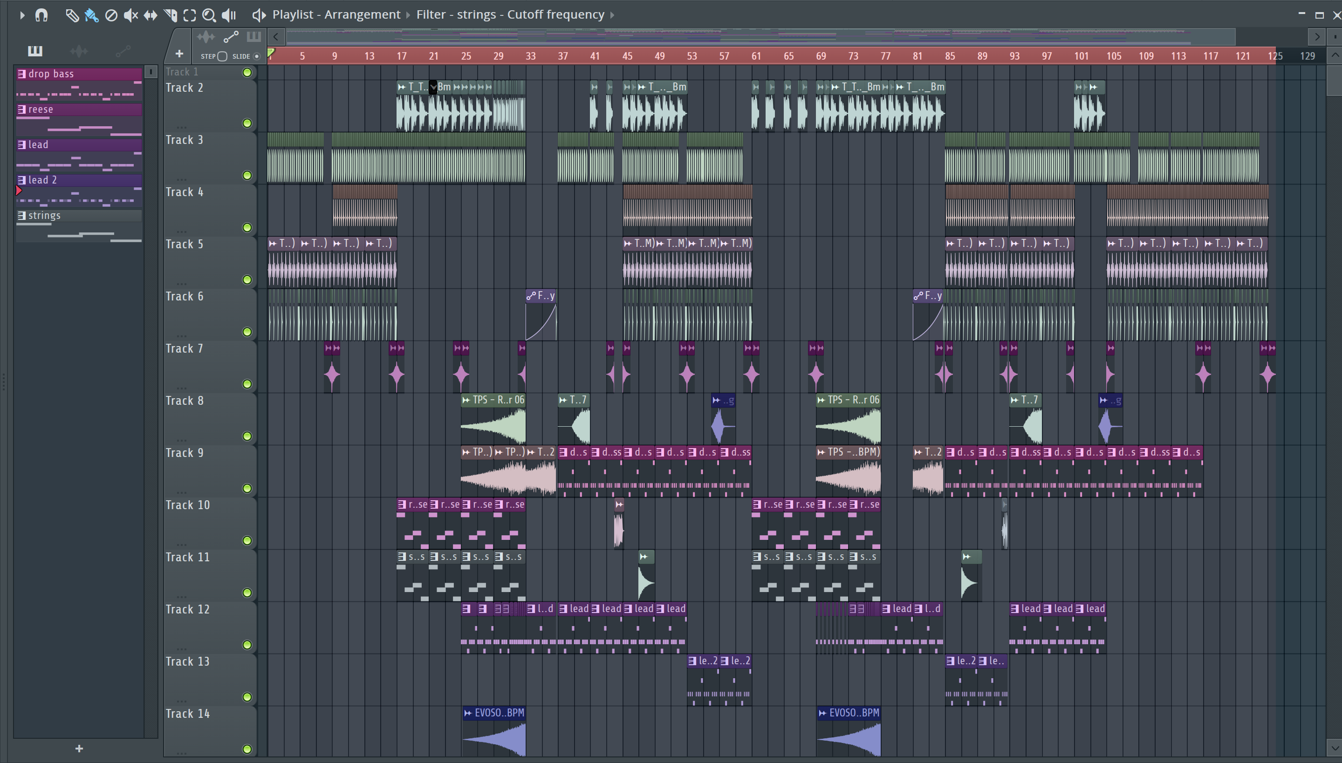The width and height of the screenshot is (1342, 763).
Task: Mute Track 6 via green light
Action: [x=247, y=332]
